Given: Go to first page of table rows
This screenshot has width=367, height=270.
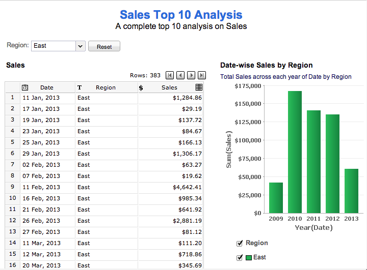Looking at the screenshot, I should [x=170, y=75].
